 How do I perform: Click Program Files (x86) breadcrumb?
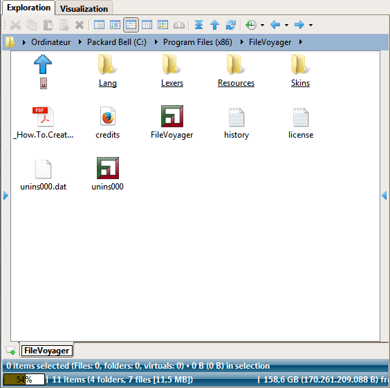[x=198, y=42]
